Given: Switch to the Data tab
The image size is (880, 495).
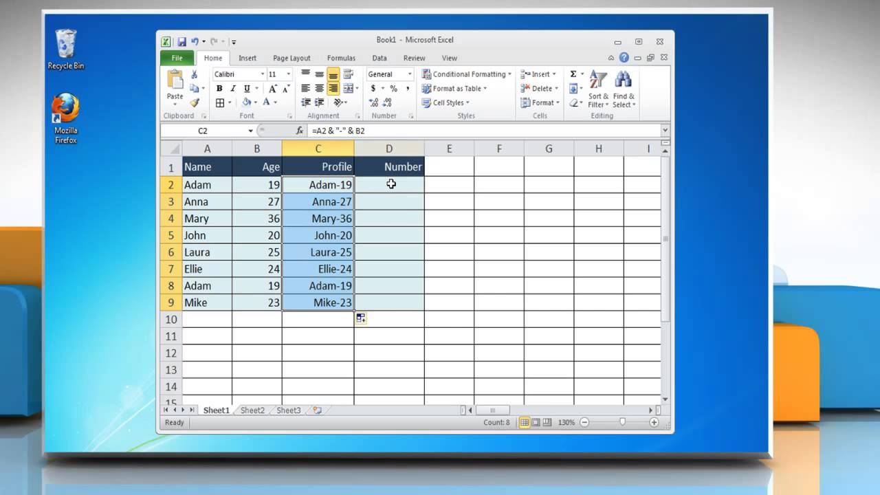Looking at the screenshot, I should pyautogui.click(x=379, y=58).
